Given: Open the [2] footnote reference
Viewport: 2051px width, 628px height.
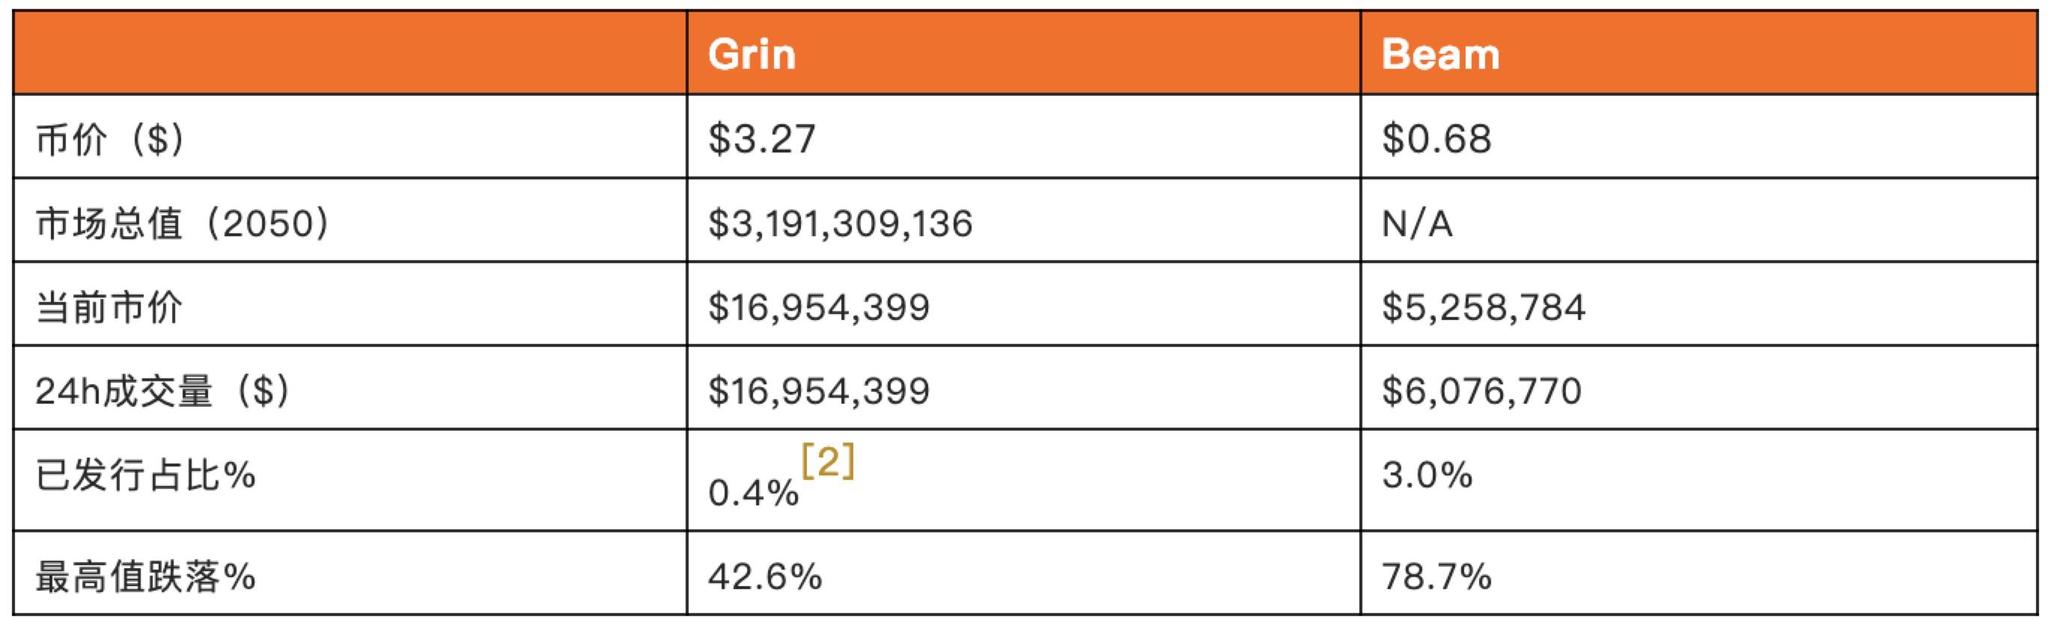Looking at the screenshot, I should (x=828, y=462).
